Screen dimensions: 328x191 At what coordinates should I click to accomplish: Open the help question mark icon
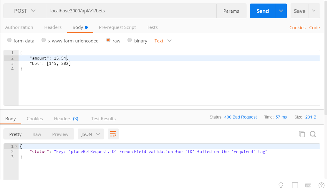tap(321, 185)
